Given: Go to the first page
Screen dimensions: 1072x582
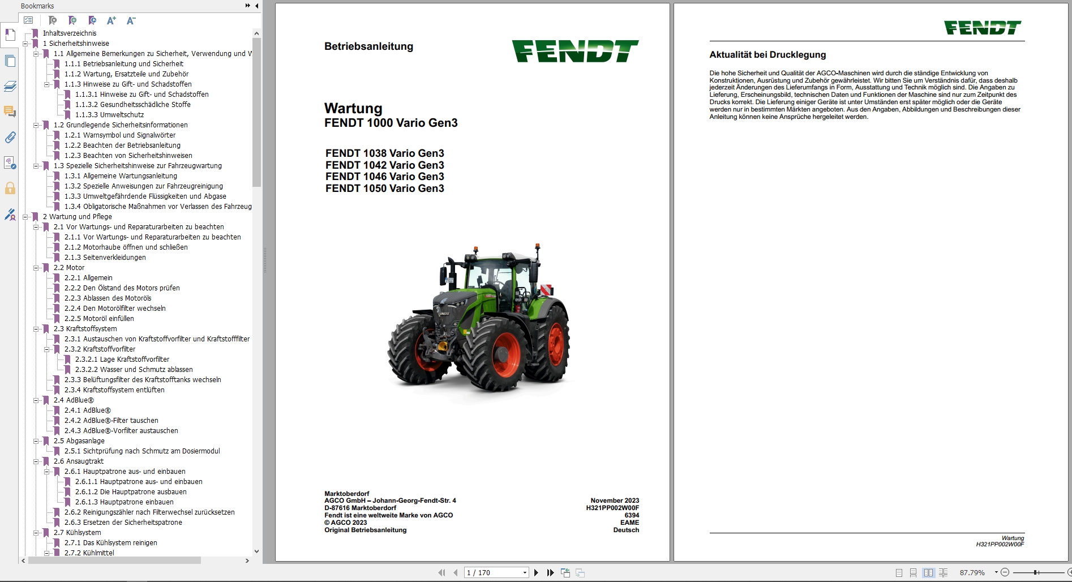Looking at the screenshot, I should [x=441, y=573].
